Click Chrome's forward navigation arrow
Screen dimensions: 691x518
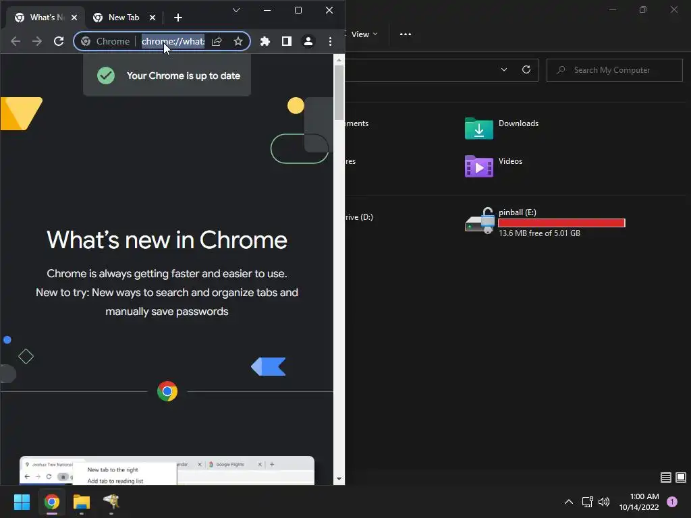(37, 41)
